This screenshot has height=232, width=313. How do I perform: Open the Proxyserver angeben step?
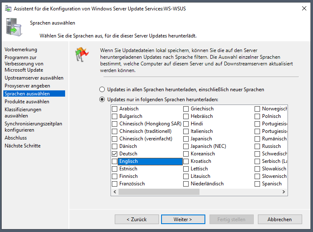coord(28,86)
